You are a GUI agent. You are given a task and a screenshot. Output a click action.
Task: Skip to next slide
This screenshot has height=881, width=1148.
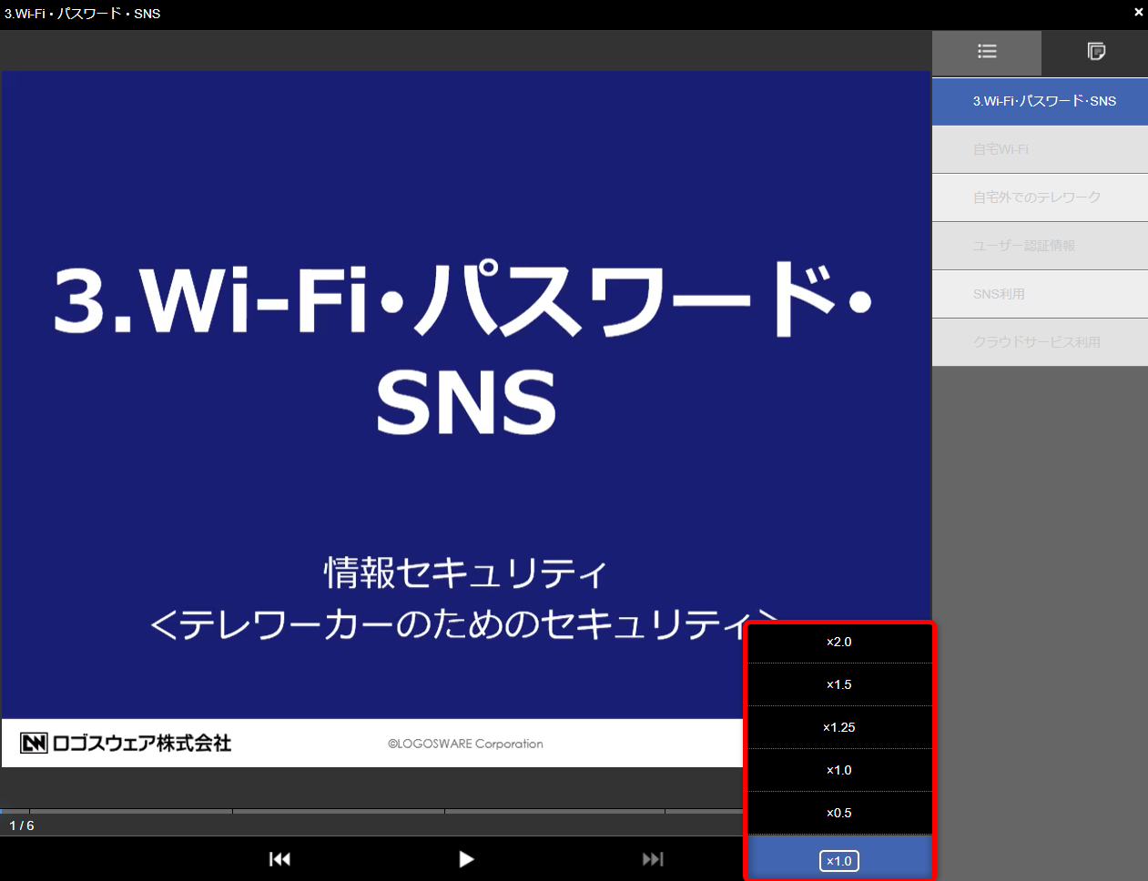[653, 859]
